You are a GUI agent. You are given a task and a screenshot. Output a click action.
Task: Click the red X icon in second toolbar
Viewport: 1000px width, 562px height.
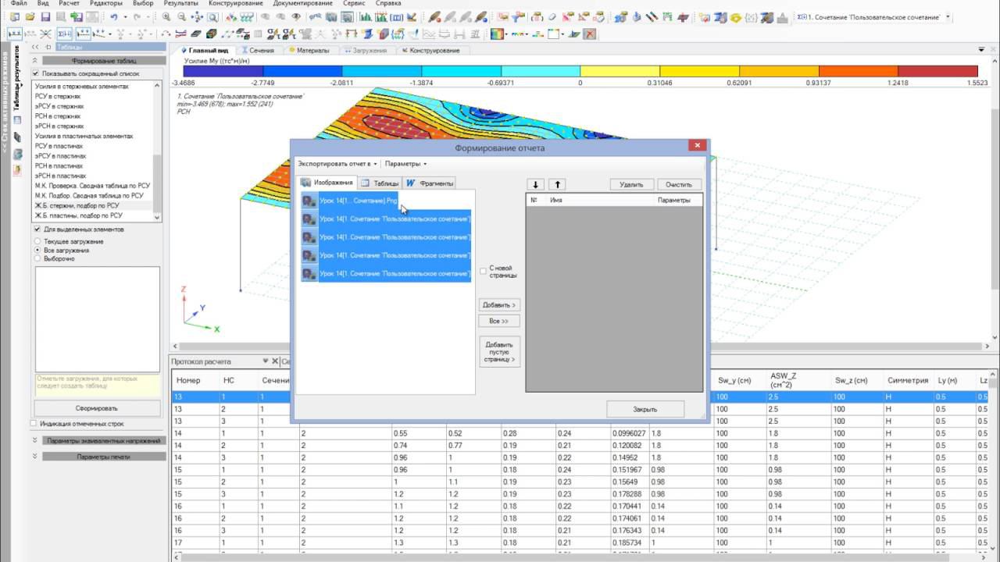(590, 34)
